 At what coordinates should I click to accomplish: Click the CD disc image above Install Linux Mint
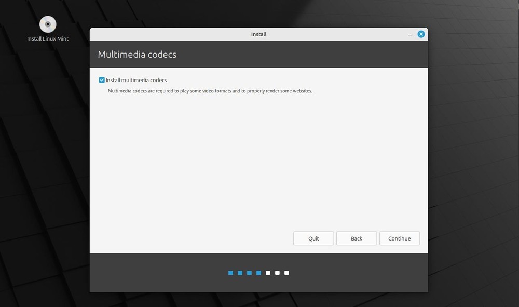tap(47, 24)
